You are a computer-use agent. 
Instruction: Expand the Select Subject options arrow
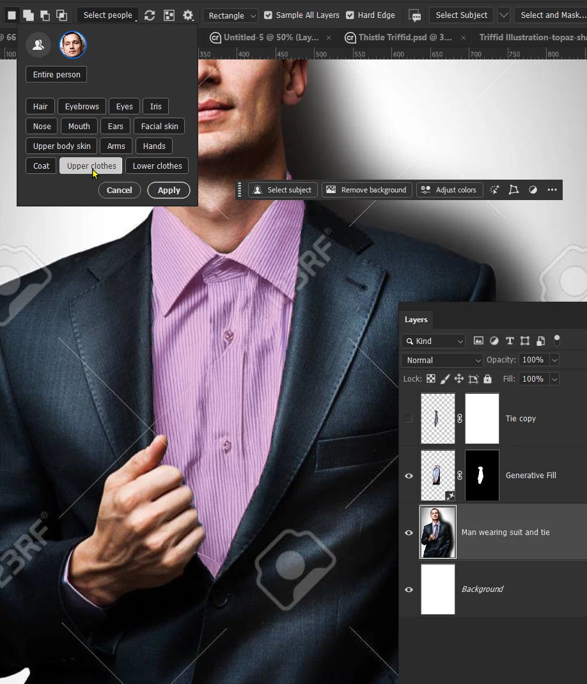504,15
